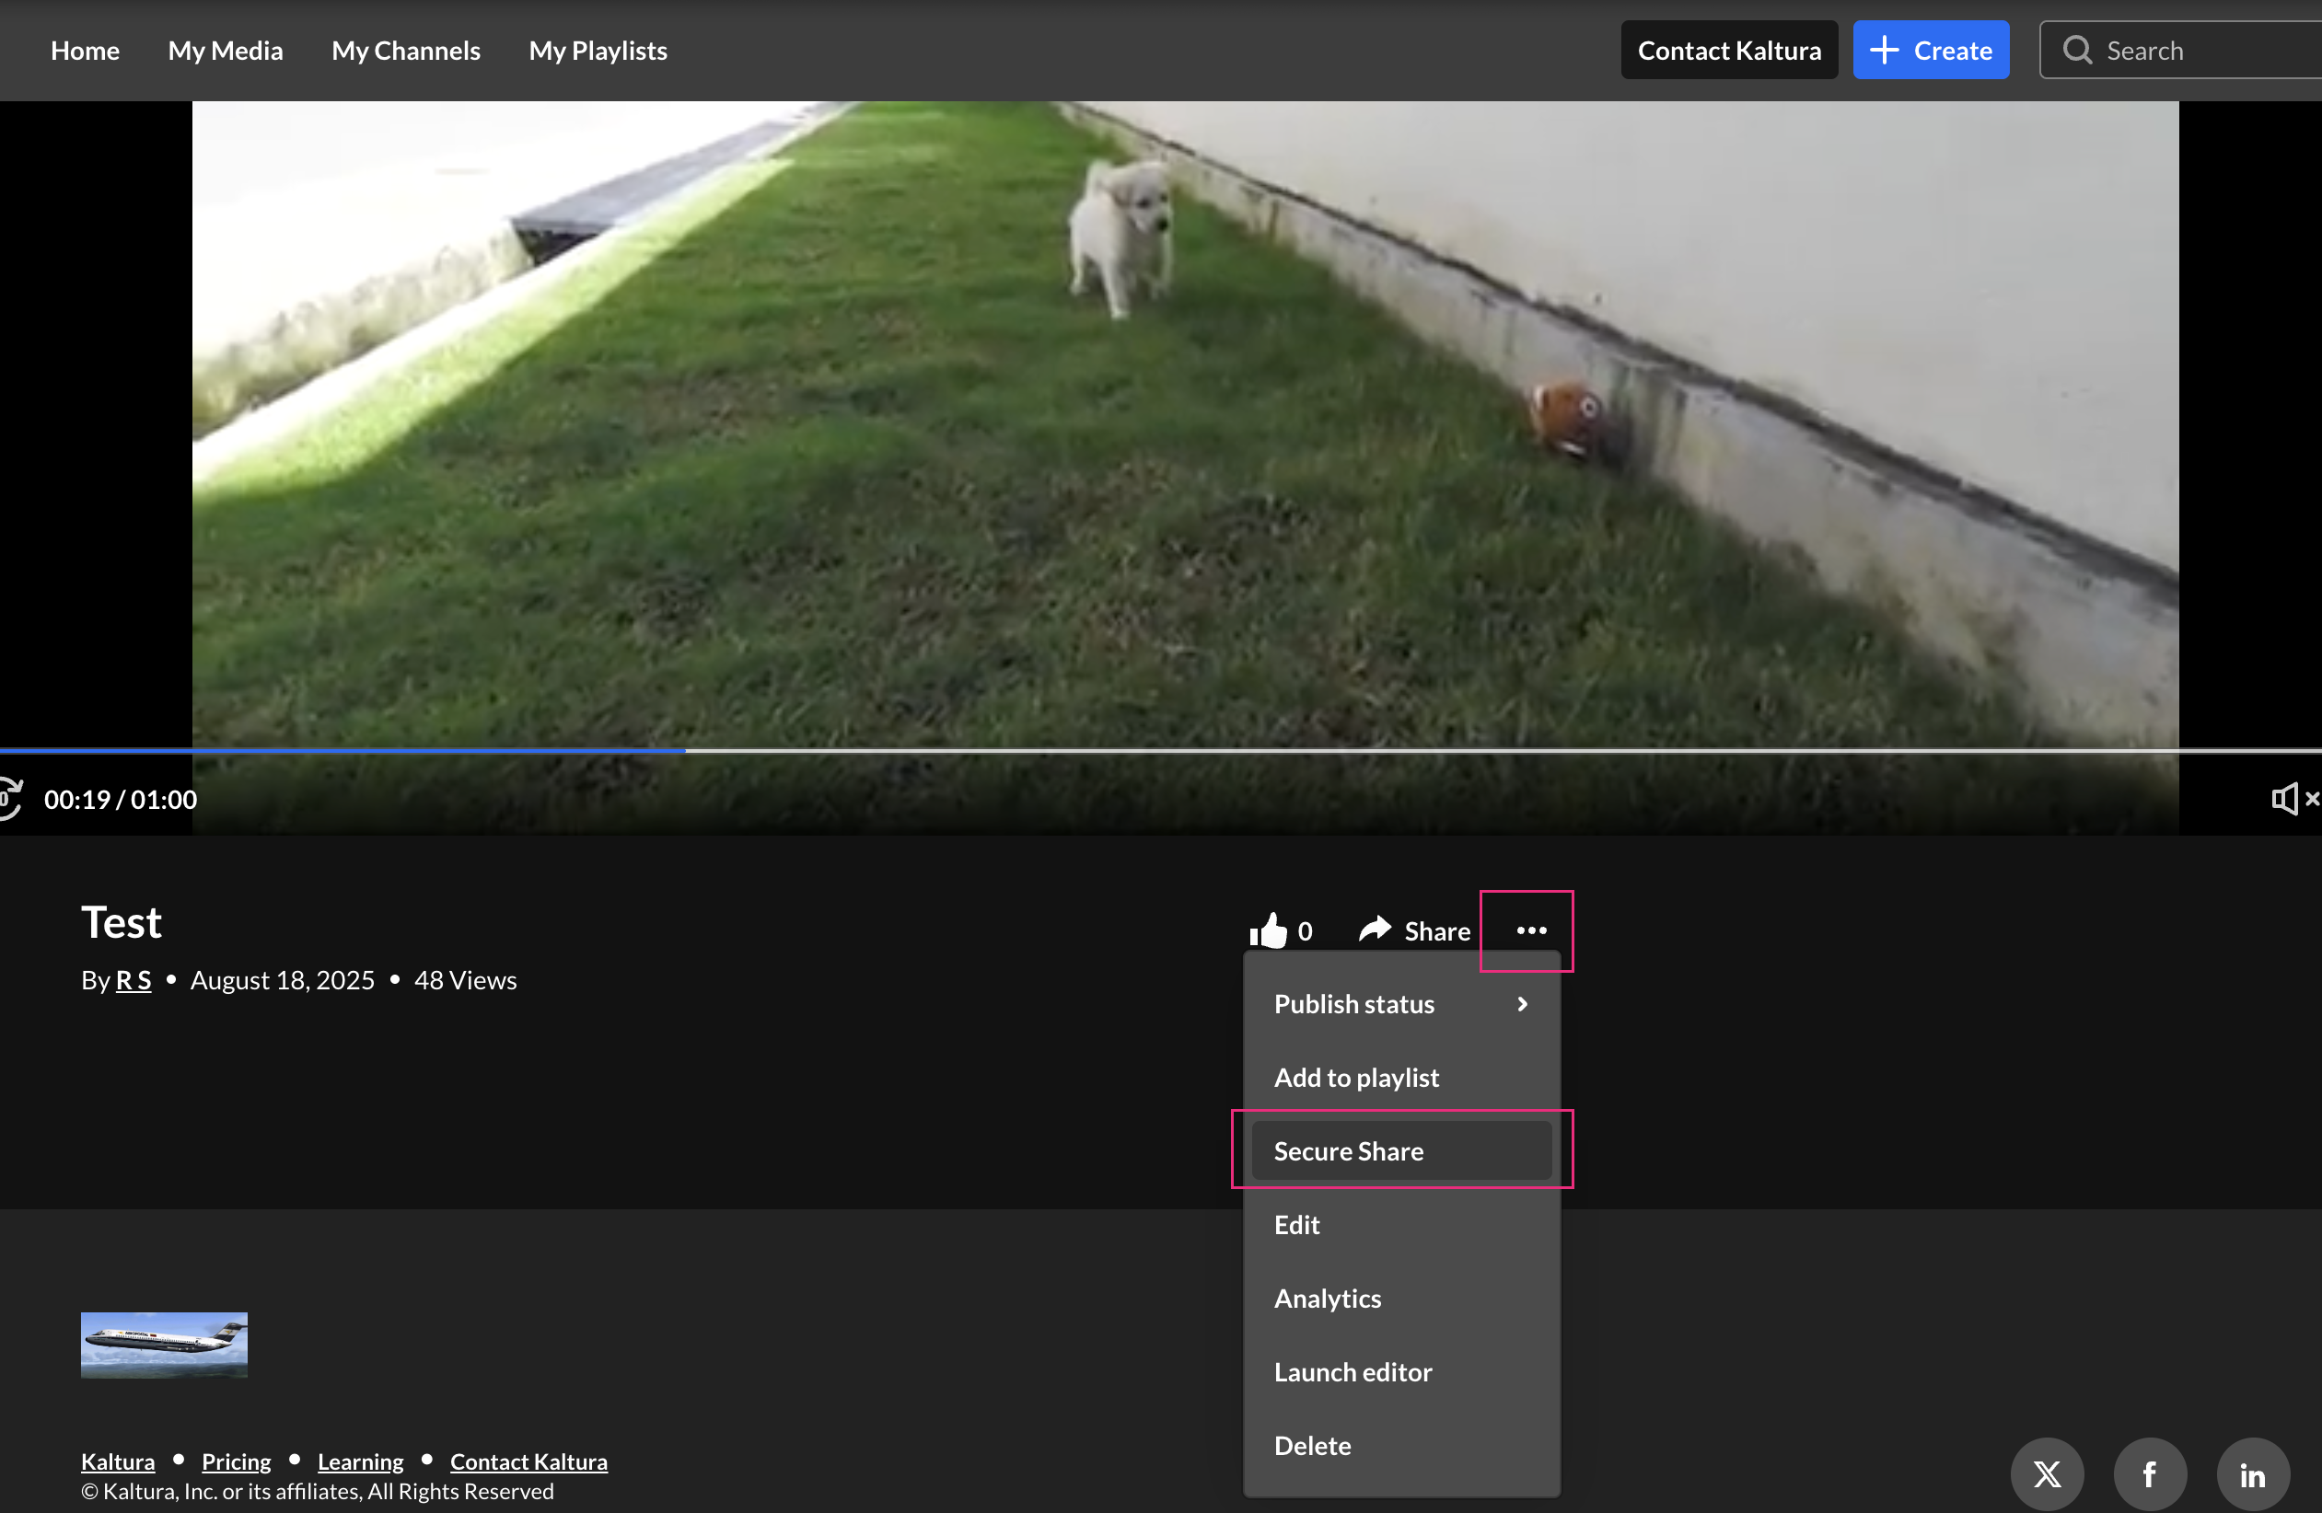Viewport: 2322px width, 1513px height.
Task: Open the X (Twitter) social icon
Action: click(2047, 1474)
